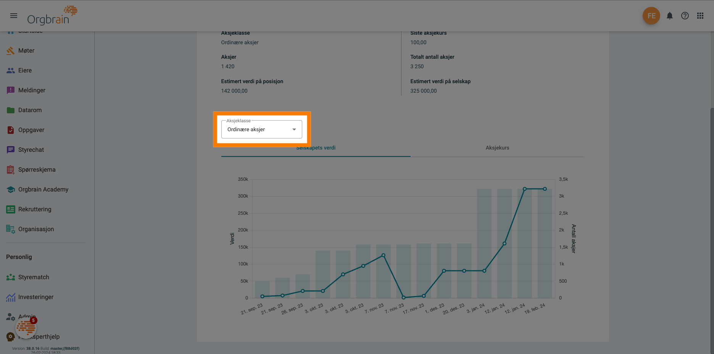Screen dimensions: 714x354
Task: Click the first 21. sep. 23 bar
Action: tap(262, 290)
